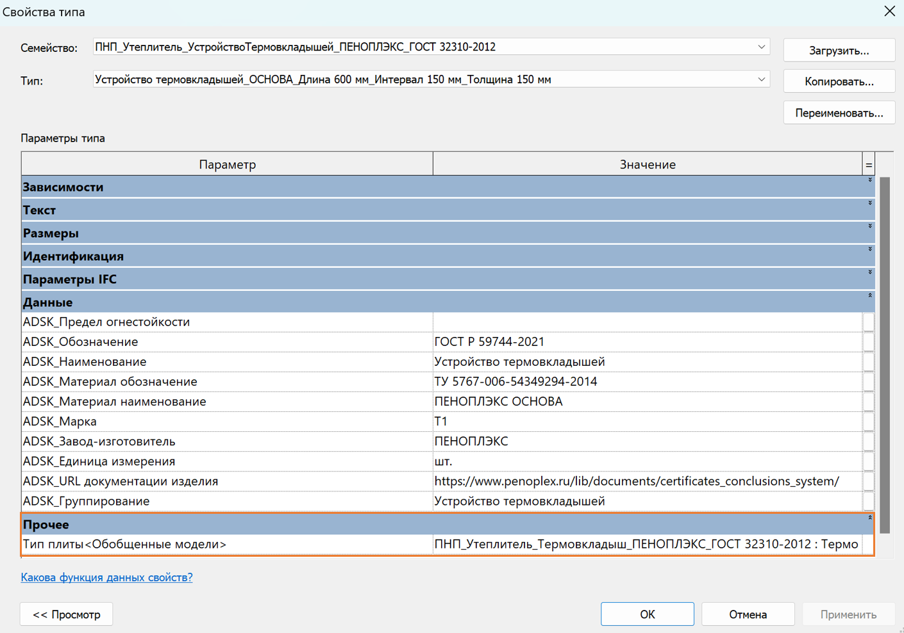Click the associate button for ADSK_Наименование
Viewport: 904px width, 633px height.
[869, 361]
